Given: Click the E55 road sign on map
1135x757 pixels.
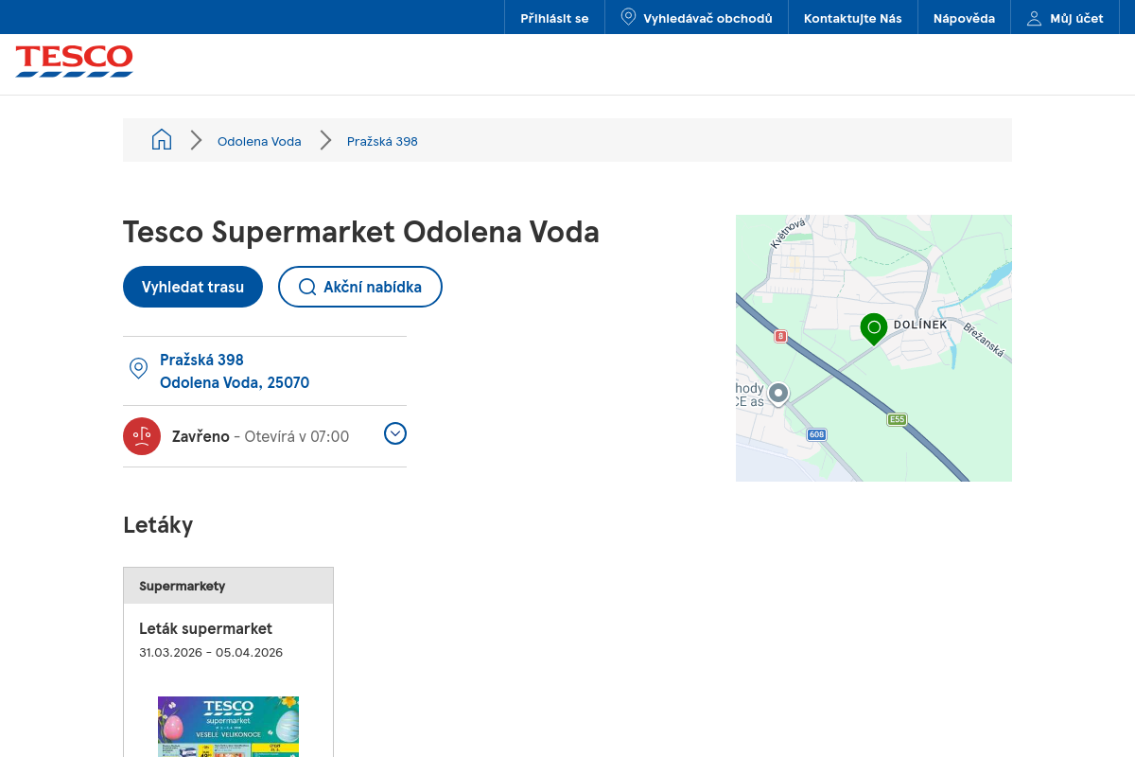Looking at the screenshot, I should pos(897,419).
